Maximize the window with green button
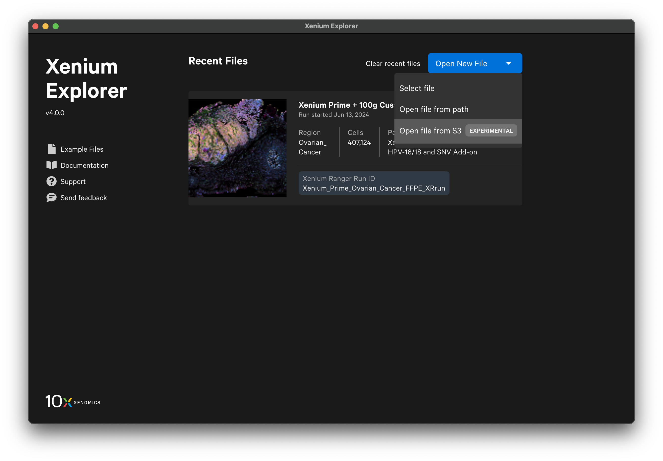Viewport: 663px width, 461px height. click(55, 26)
